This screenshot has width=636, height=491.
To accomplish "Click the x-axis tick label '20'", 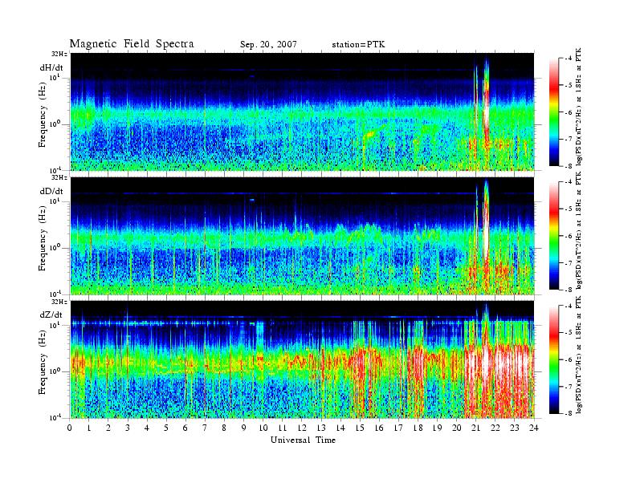I will pyautogui.click(x=456, y=428).
